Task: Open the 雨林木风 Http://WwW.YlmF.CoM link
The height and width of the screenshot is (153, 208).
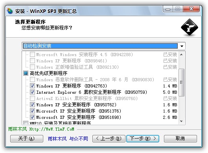Action: pyautogui.click(x=41, y=129)
